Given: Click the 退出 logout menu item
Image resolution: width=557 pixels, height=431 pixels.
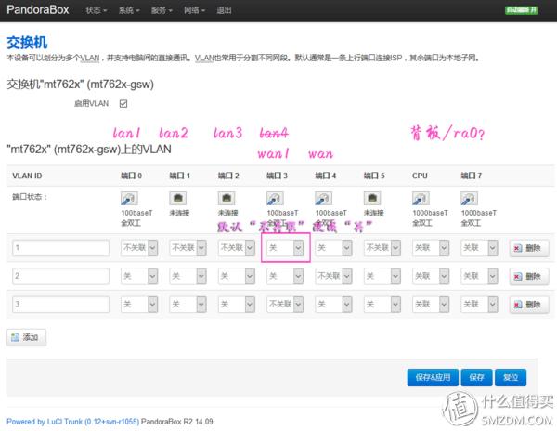Looking at the screenshot, I should click(224, 10).
